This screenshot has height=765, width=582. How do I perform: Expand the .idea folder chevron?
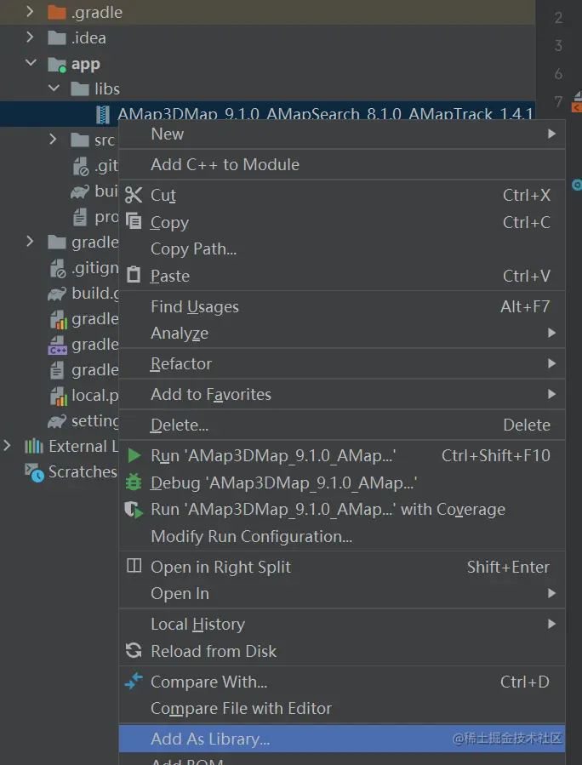point(31,37)
